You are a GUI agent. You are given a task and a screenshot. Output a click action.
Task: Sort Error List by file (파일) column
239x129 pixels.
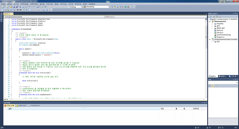(167, 109)
